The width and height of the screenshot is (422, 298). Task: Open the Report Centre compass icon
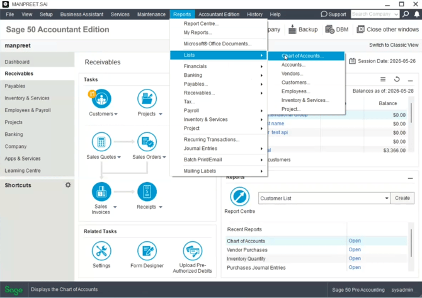coord(239,197)
